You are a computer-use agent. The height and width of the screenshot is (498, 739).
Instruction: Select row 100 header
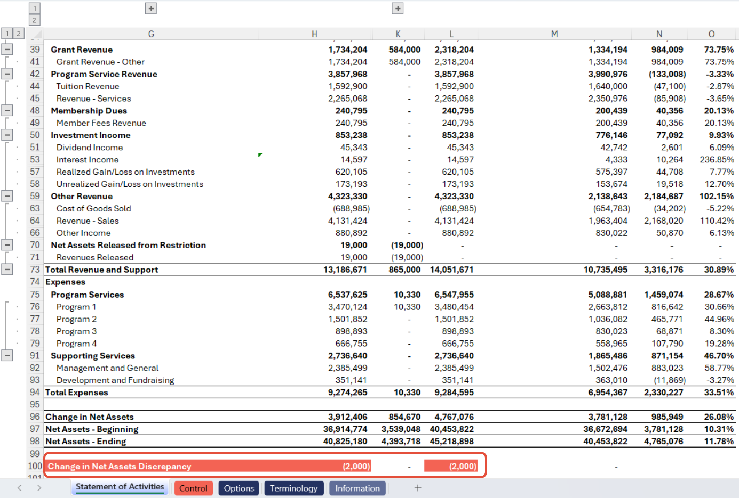point(35,466)
